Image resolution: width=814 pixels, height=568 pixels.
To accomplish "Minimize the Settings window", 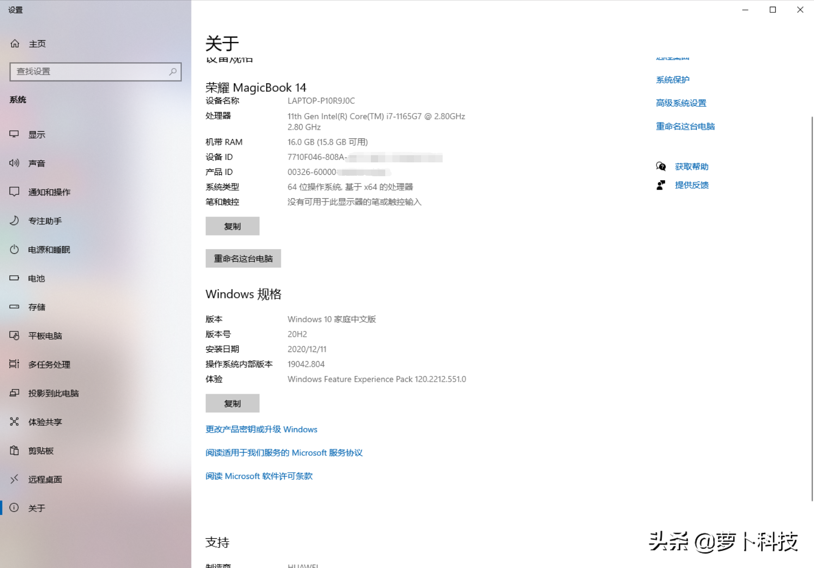I will 745,10.
